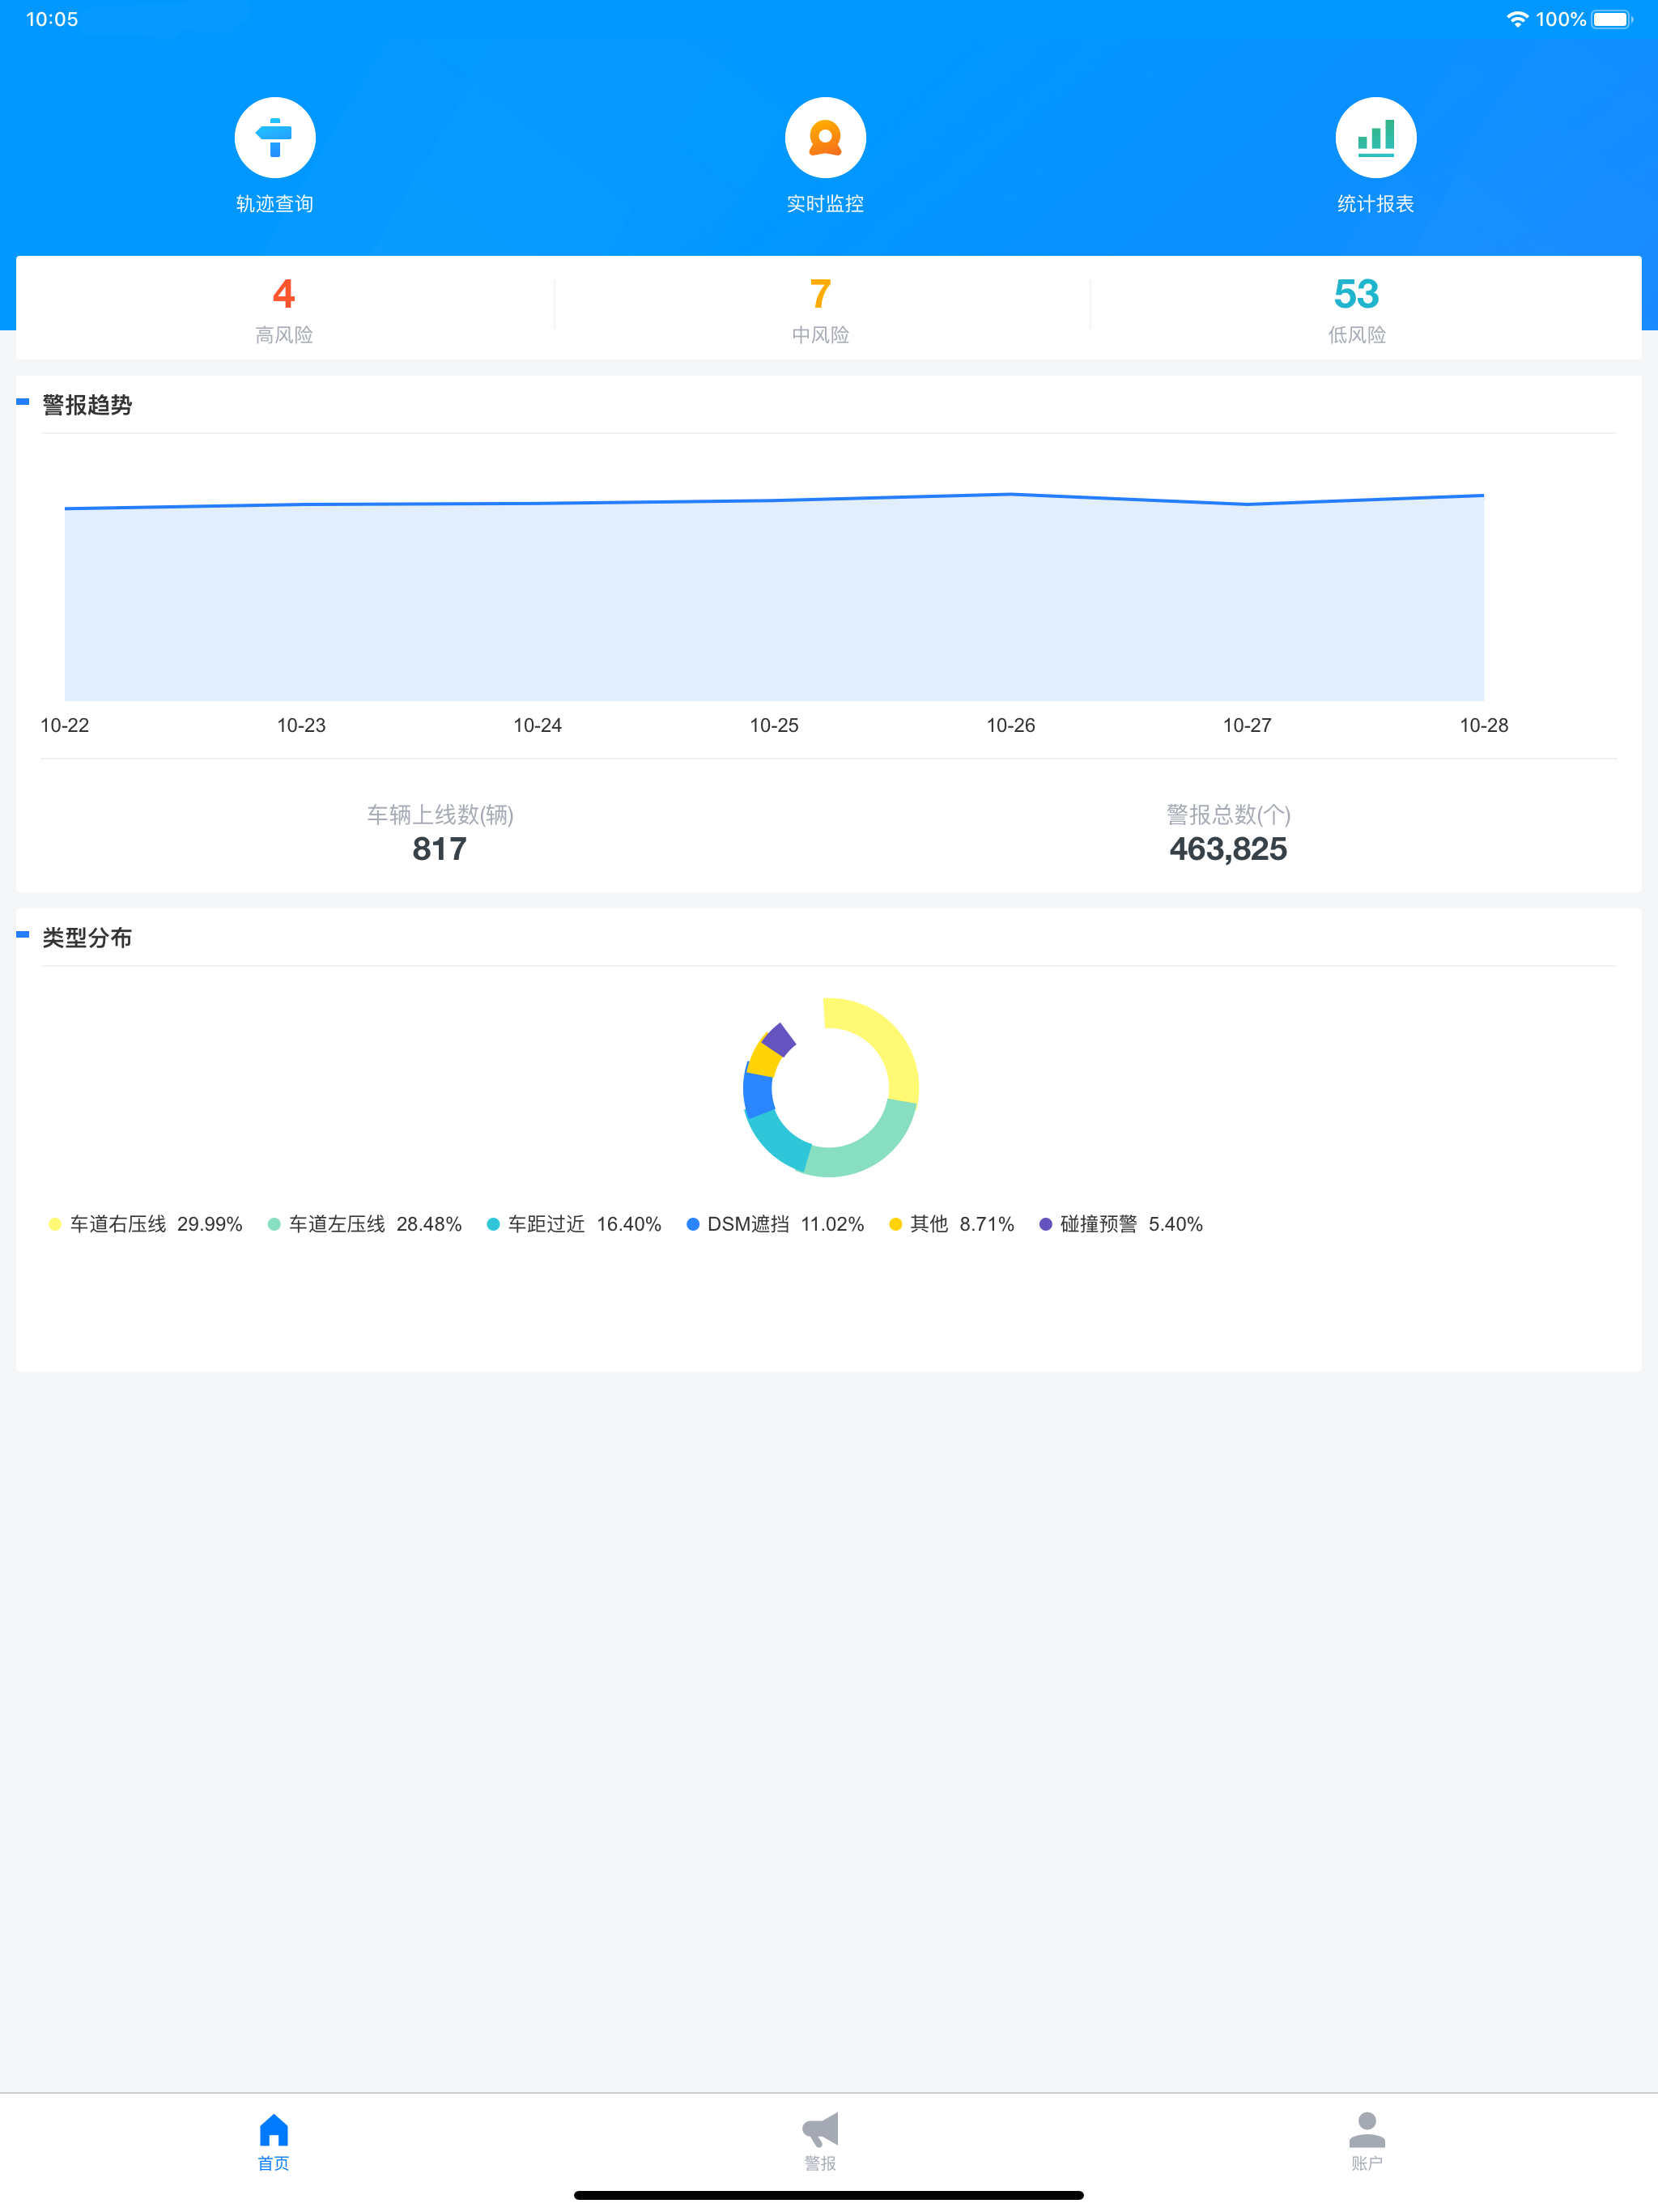The width and height of the screenshot is (1658, 2212).
Task: Toggle the 车道左压线 legend item
Action: pos(365,1224)
